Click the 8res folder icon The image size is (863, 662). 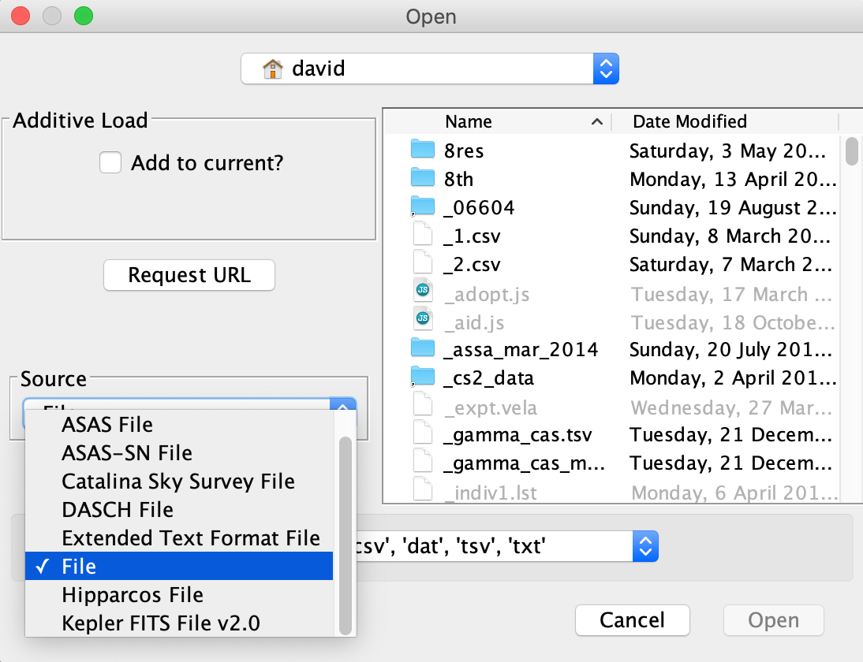(423, 151)
